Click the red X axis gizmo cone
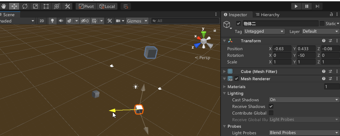This screenshot has width=340, height=136. point(199,38)
